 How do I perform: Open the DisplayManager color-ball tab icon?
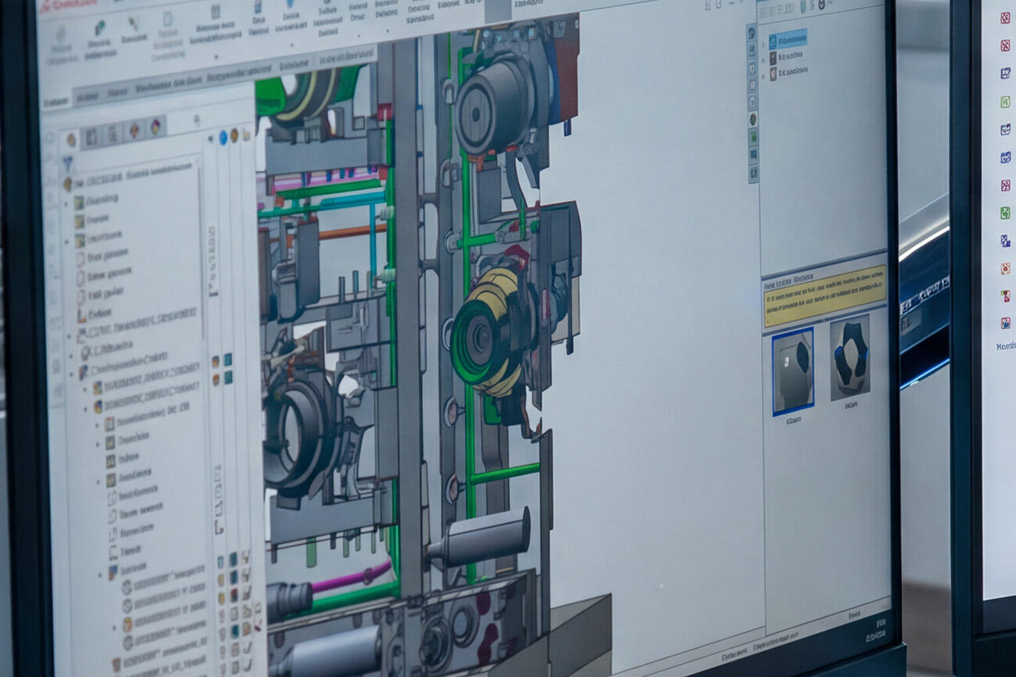(x=156, y=125)
